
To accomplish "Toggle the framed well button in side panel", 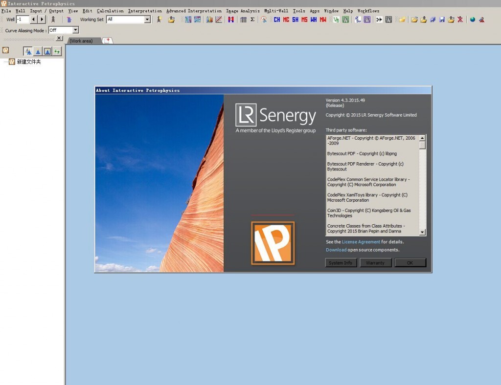I will pyautogui.click(x=47, y=51).
